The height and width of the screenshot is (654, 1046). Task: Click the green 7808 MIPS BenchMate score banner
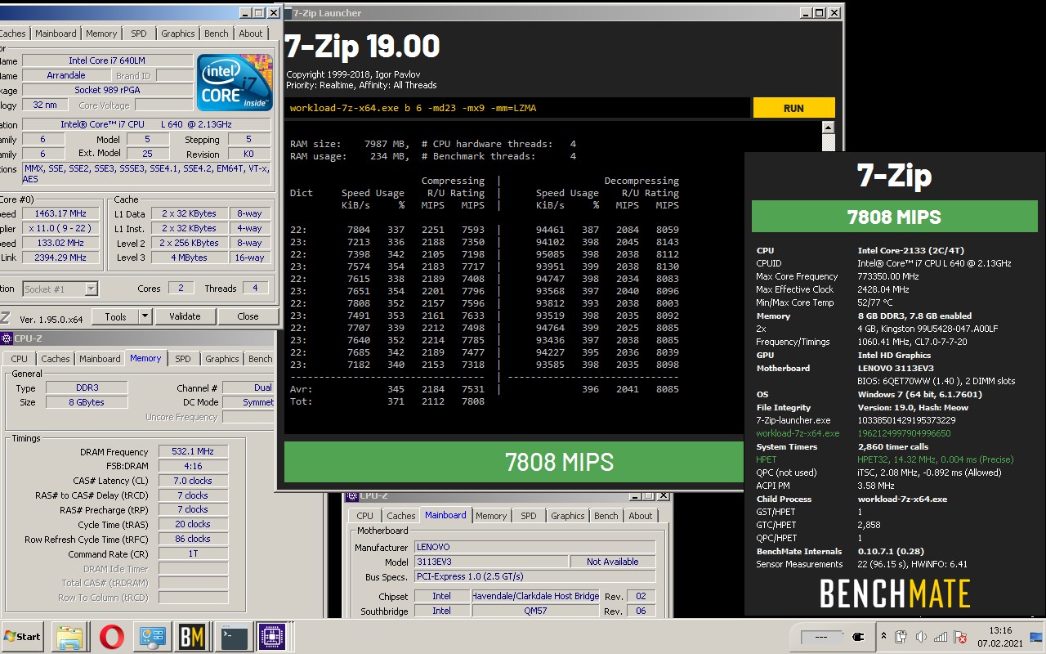tap(894, 217)
